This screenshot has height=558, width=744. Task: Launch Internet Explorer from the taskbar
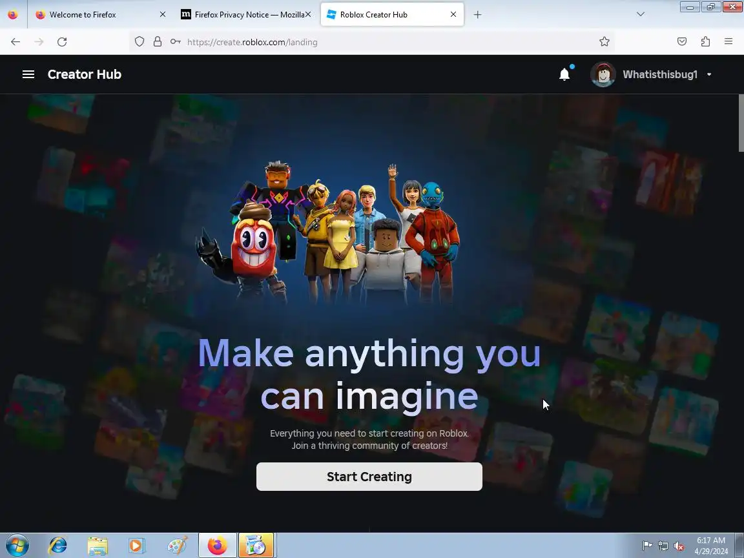[57, 546]
